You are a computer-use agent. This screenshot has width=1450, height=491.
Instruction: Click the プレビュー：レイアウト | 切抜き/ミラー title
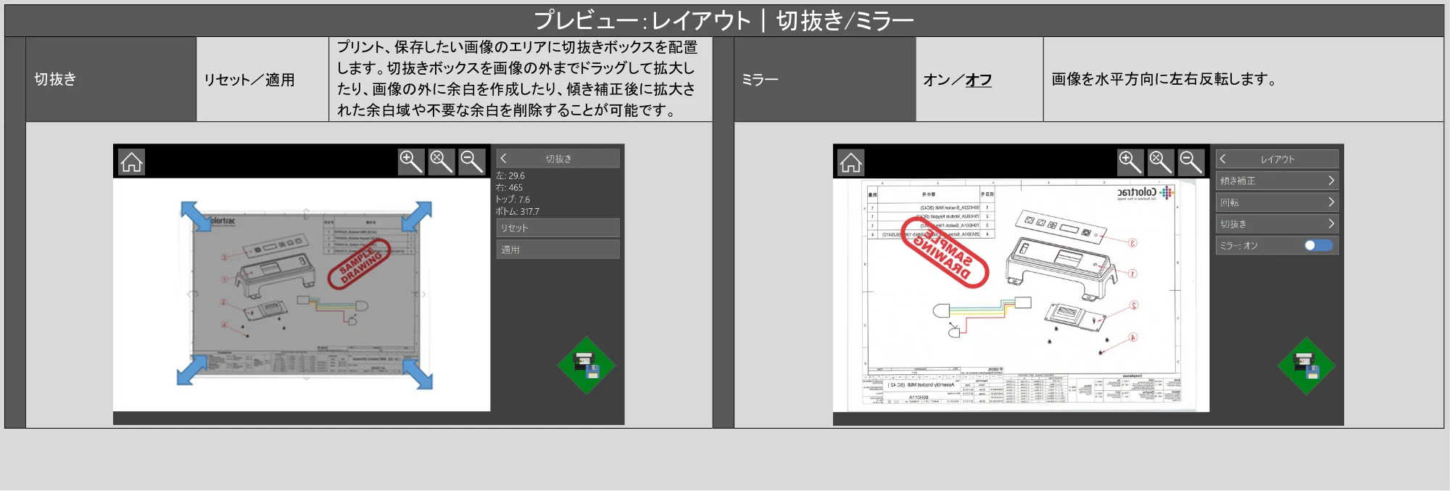(724, 20)
